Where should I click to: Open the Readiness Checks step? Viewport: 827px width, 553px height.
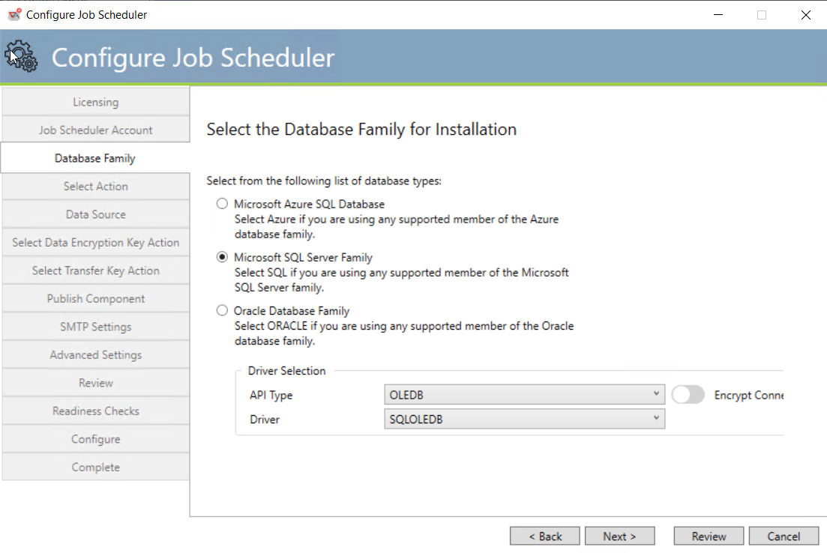coord(95,411)
